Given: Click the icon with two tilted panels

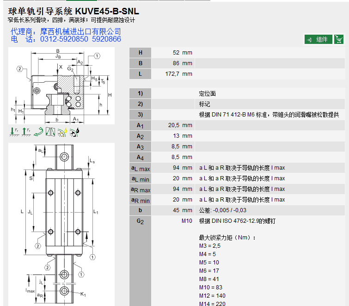Looking at the screenshot, I should (50, 132).
